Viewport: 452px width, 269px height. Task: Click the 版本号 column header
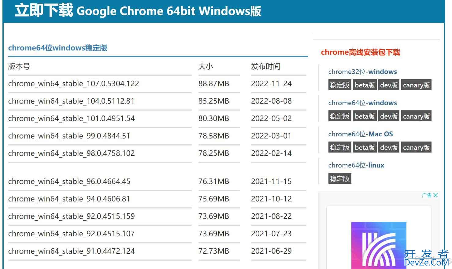pyautogui.click(x=19, y=66)
